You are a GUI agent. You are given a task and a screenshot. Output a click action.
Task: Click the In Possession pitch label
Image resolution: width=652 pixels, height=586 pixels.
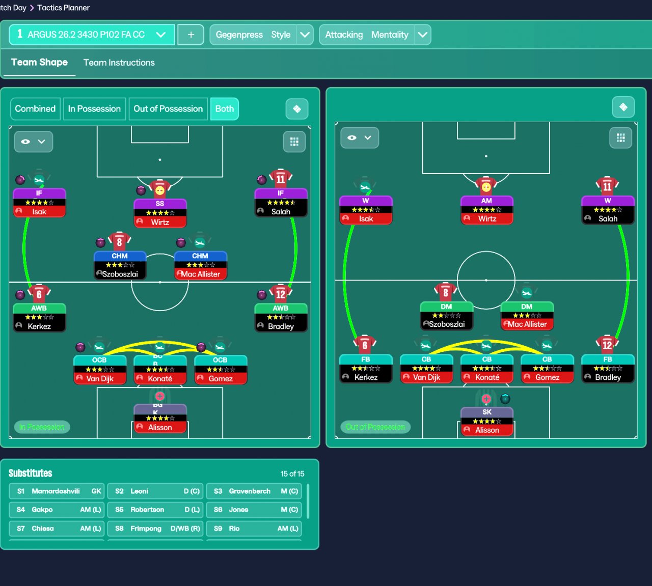(42, 427)
